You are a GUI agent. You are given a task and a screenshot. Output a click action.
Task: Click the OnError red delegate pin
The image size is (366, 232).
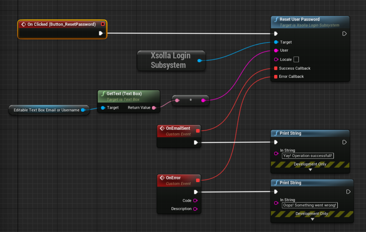[x=198, y=180]
